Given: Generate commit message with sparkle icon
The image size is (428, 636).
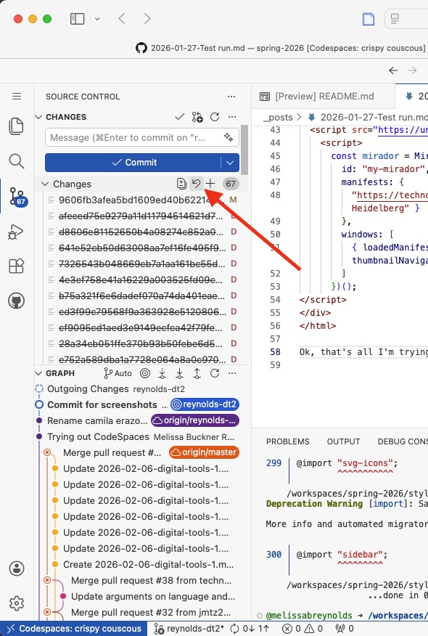Looking at the screenshot, I should click(x=229, y=137).
